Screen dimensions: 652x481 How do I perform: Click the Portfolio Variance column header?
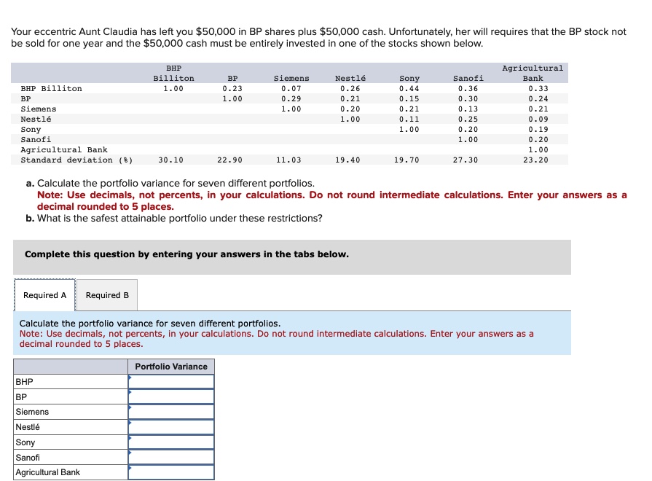tap(171, 367)
